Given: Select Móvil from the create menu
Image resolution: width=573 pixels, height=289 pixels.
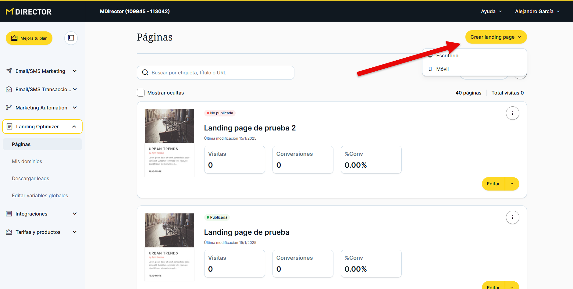Looking at the screenshot, I should click(x=442, y=69).
